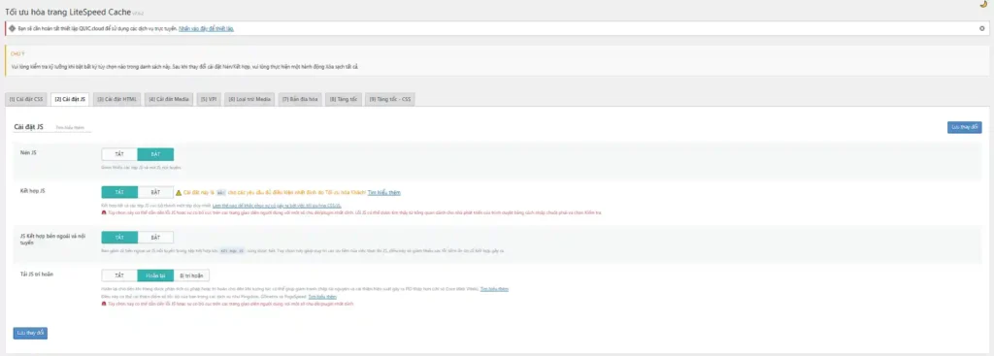Choose Hoãn lại for Tải JS trì hoãn

(x=155, y=275)
